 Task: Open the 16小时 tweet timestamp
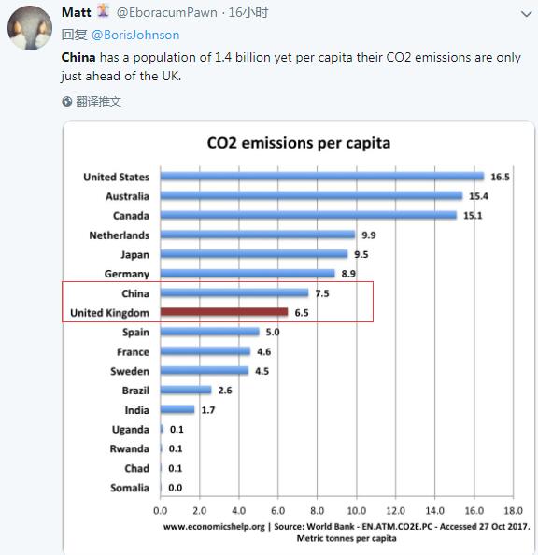(x=248, y=13)
